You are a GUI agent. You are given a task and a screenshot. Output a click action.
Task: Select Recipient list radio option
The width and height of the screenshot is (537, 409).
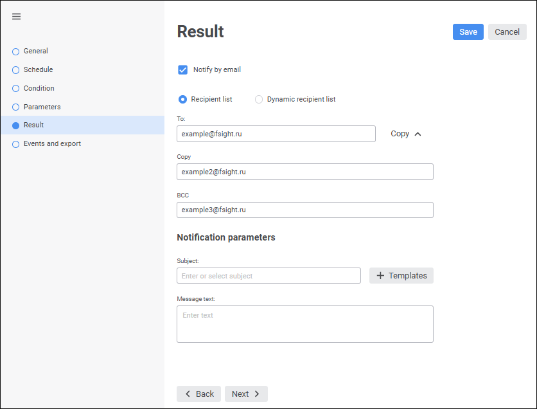183,100
